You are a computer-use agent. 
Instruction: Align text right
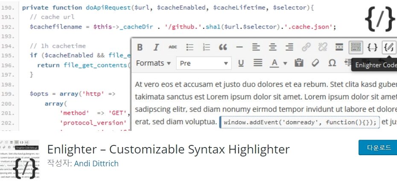click(x=289, y=47)
